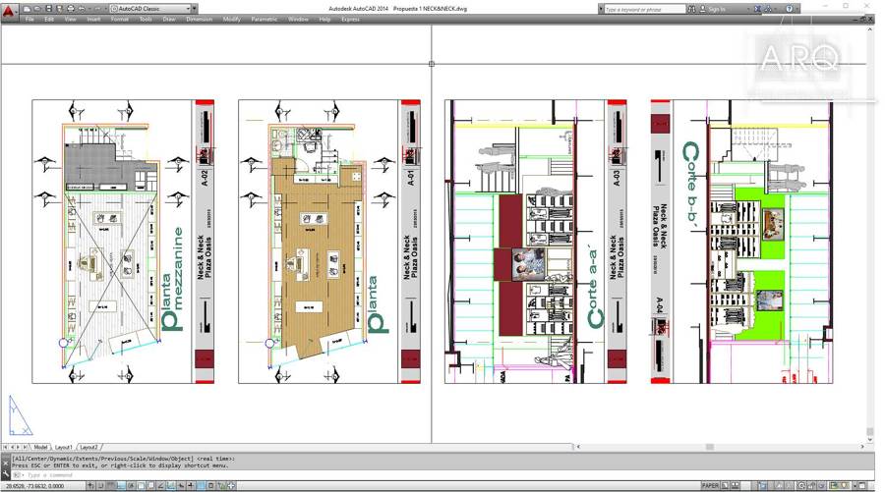Toggle Infer Constraints in the status bar
The height and width of the screenshot is (492, 885).
tap(90, 486)
